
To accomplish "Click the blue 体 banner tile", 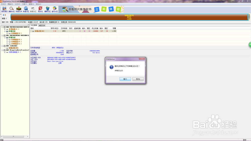I will [x=111, y=9].
